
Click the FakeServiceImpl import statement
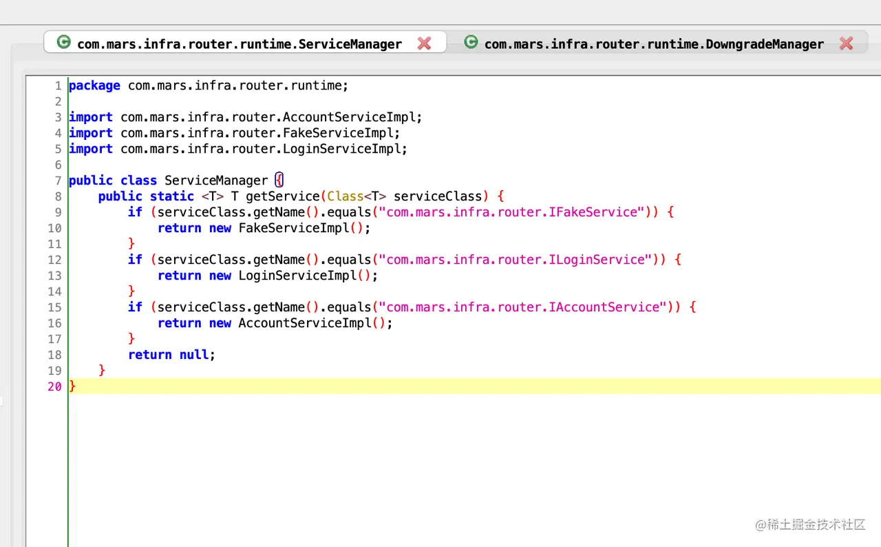pyautogui.click(x=235, y=134)
